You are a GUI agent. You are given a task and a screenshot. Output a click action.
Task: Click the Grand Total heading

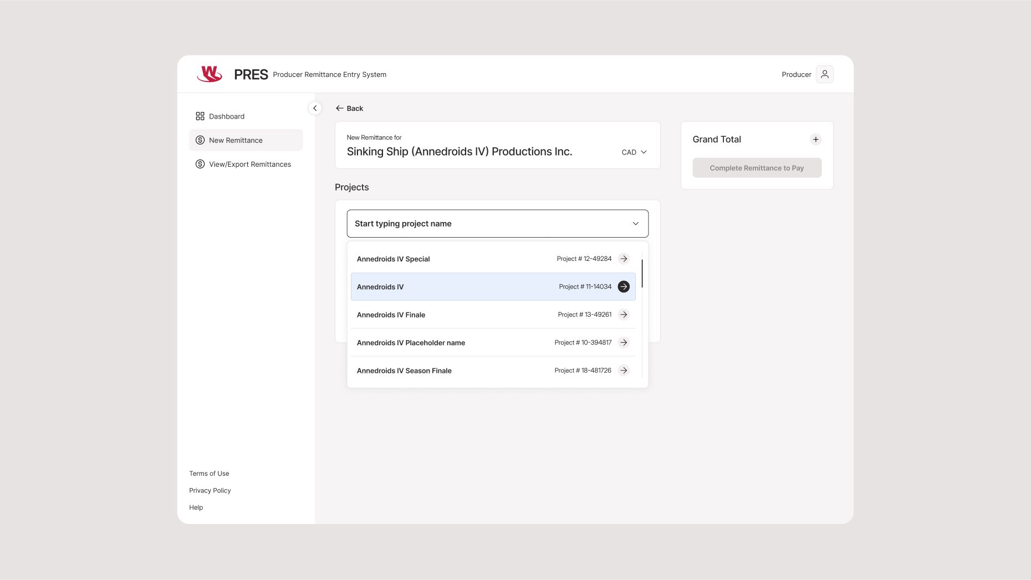click(x=717, y=140)
